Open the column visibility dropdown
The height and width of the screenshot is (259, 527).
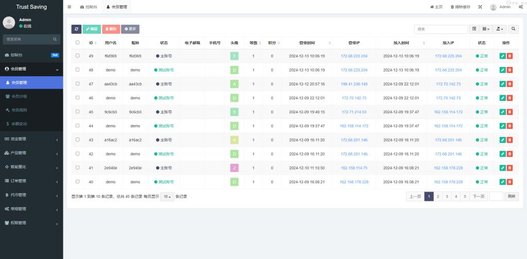pos(486,29)
